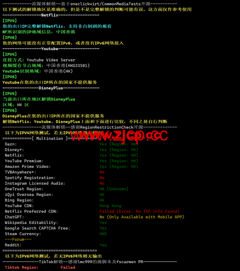Click the 'HK [Unknown]' value

114,189
